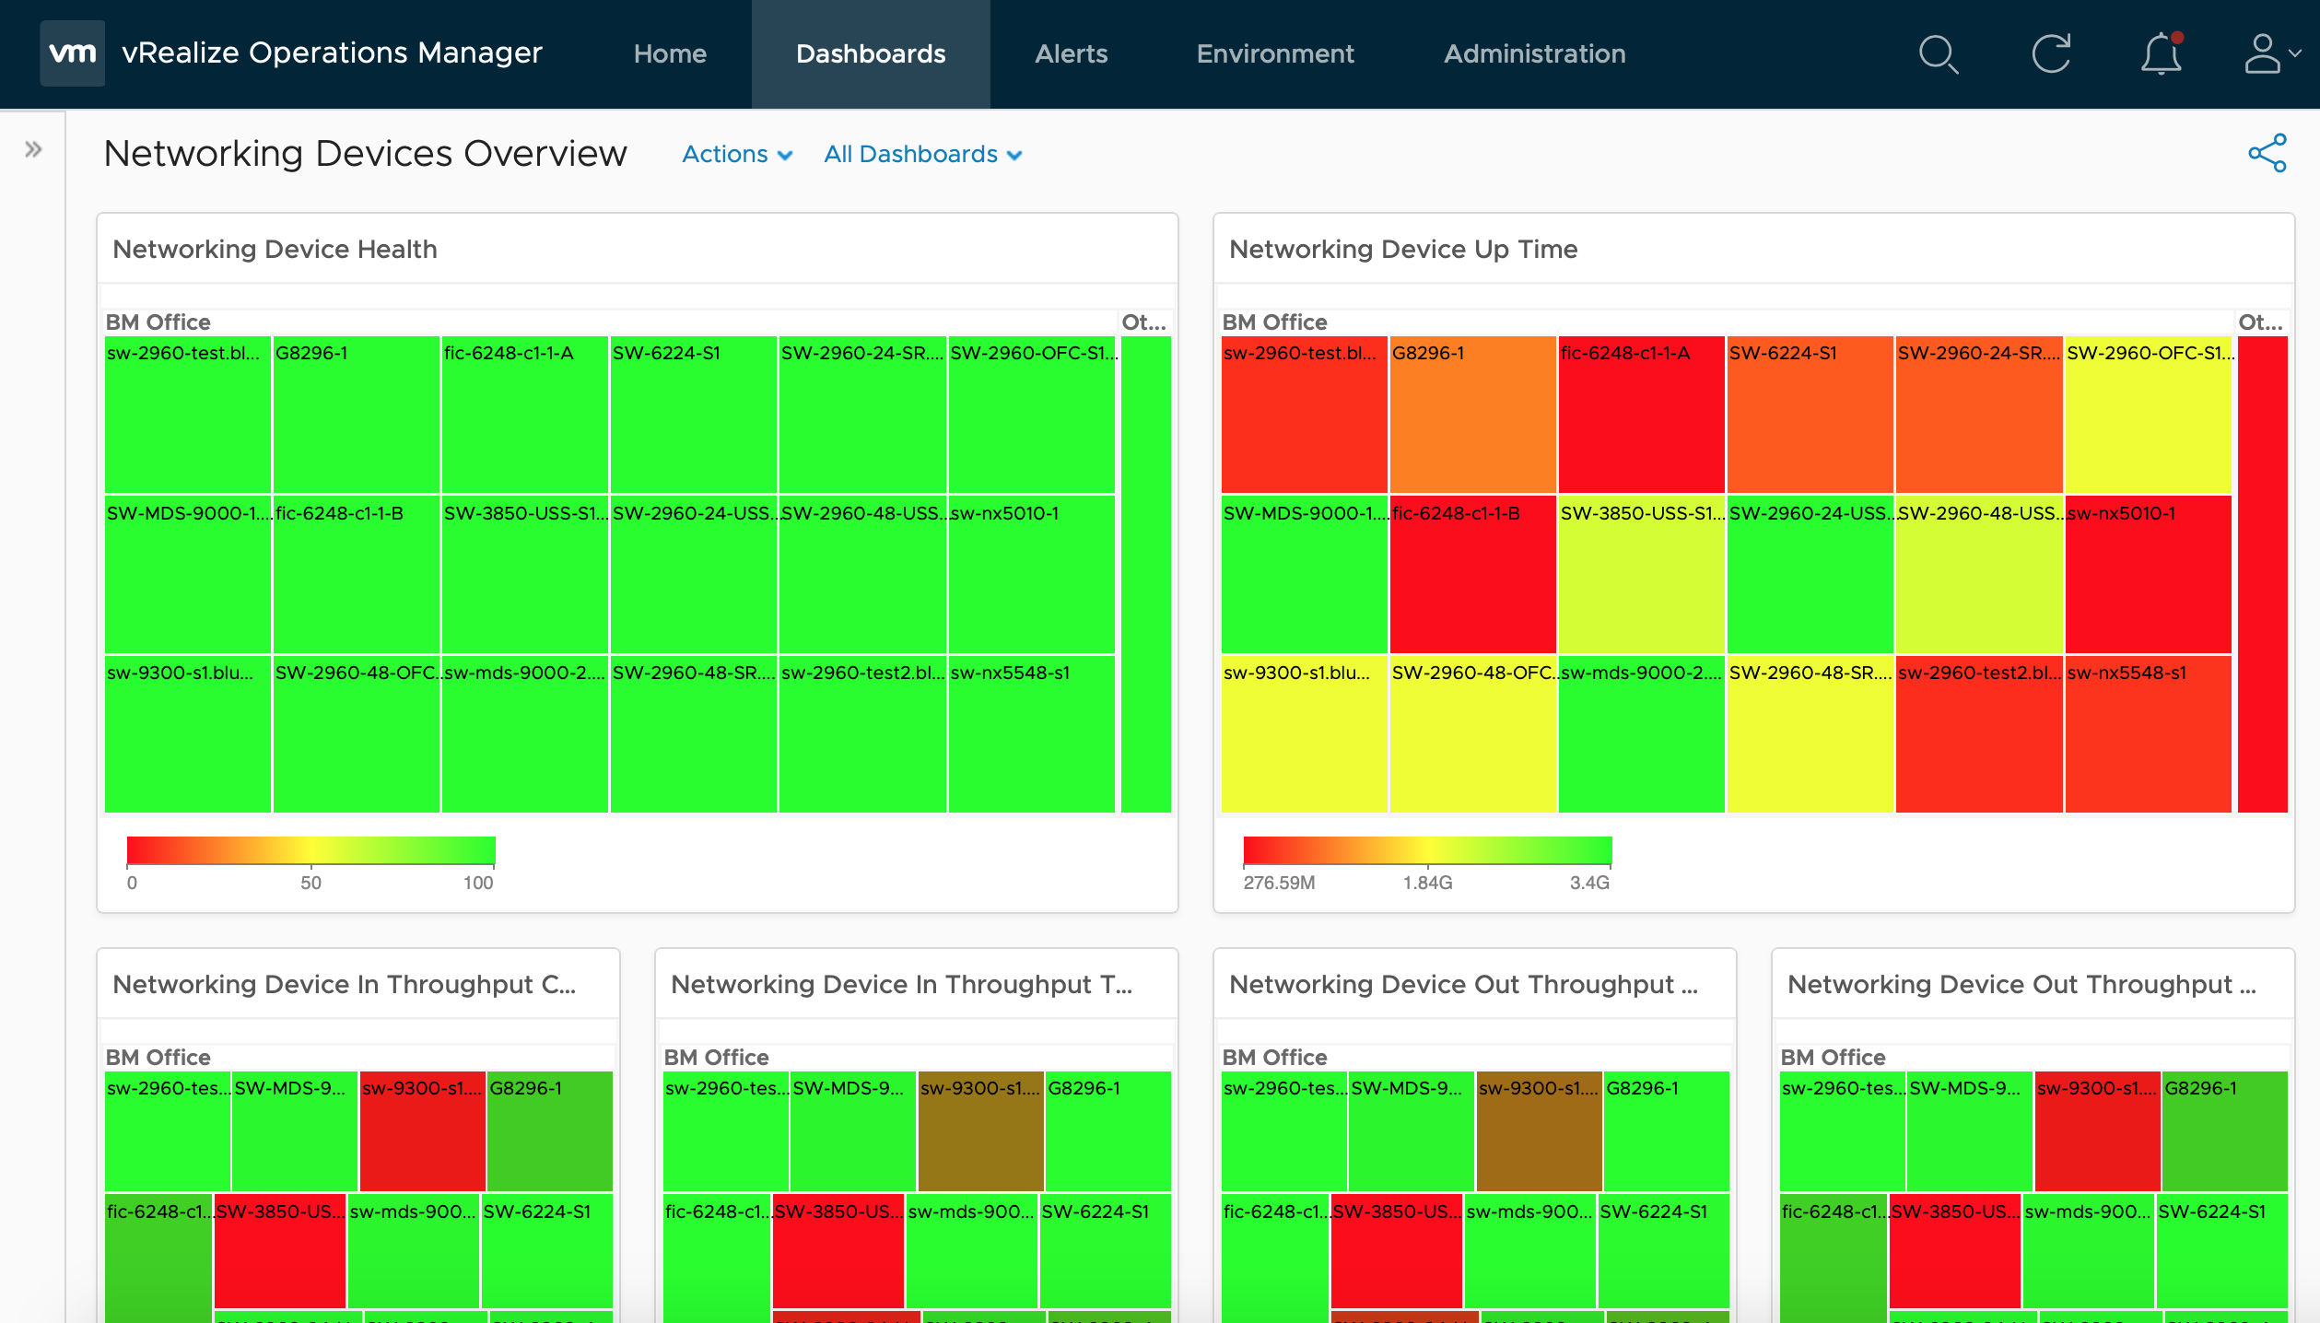This screenshot has height=1323, width=2320.
Task: Open the Actions dropdown
Action: pyautogui.click(x=737, y=154)
